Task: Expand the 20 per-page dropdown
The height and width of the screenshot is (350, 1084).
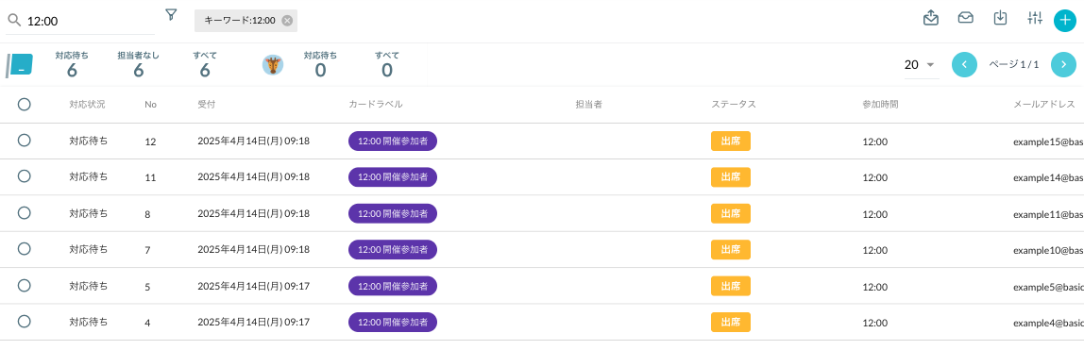Action: pyautogui.click(x=921, y=65)
